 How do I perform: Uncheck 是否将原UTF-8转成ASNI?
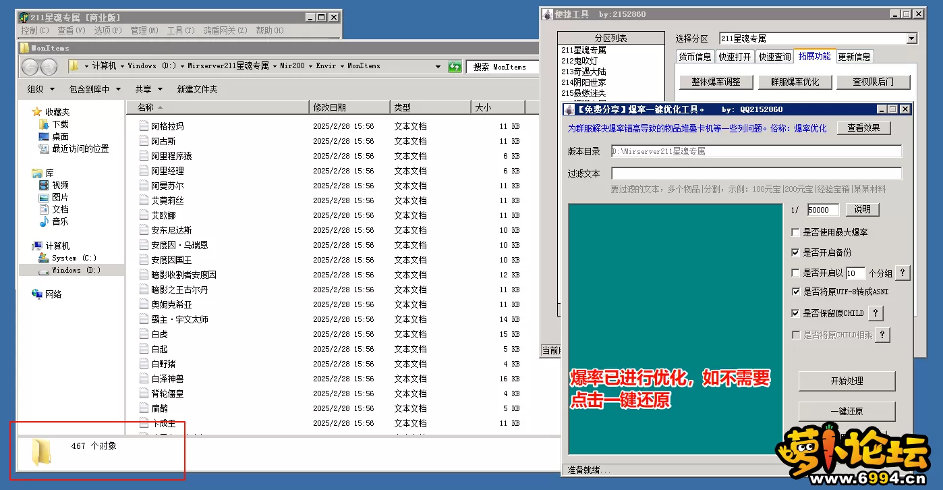click(x=796, y=292)
